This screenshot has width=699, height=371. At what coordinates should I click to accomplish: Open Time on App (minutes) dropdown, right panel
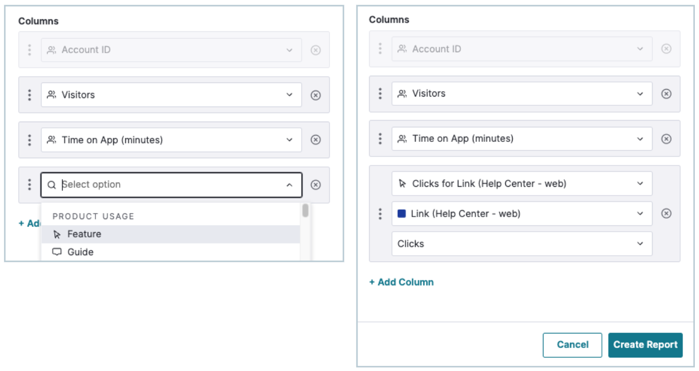click(522, 139)
